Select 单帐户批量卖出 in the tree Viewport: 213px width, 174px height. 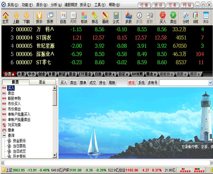coord(19,119)
